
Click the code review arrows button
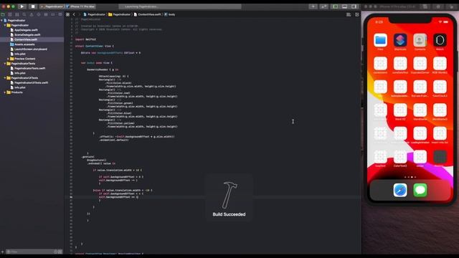coord(323,6)
